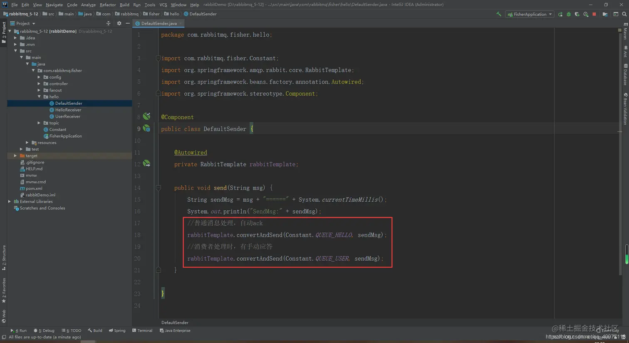The width and height of the screenshot is (629, 343).
Task: Open the Maven tool window
Action: [x=625, y=32]
